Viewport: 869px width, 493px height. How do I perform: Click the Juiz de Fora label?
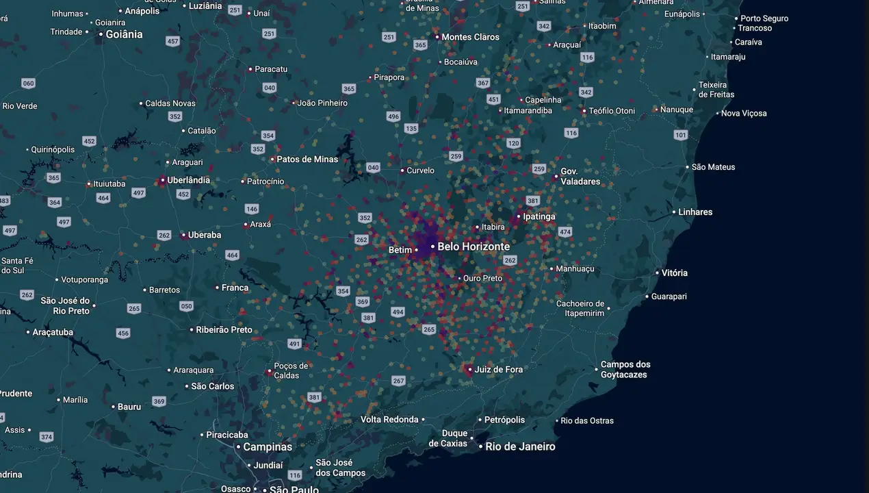498,370
